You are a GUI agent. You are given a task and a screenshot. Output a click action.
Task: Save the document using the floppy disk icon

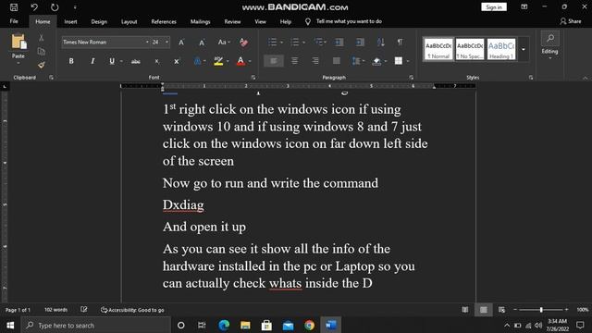click(14, 7)
